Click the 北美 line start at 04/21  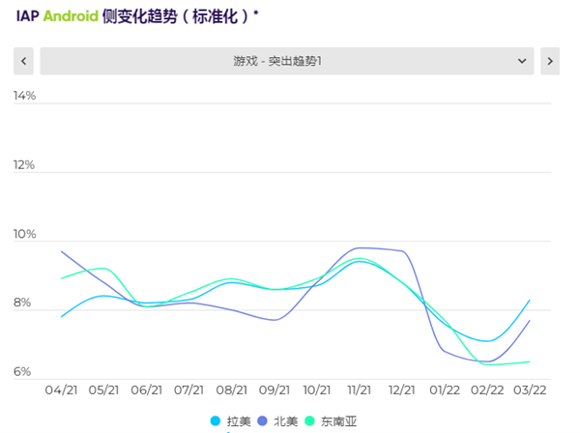tap(61, 251)
